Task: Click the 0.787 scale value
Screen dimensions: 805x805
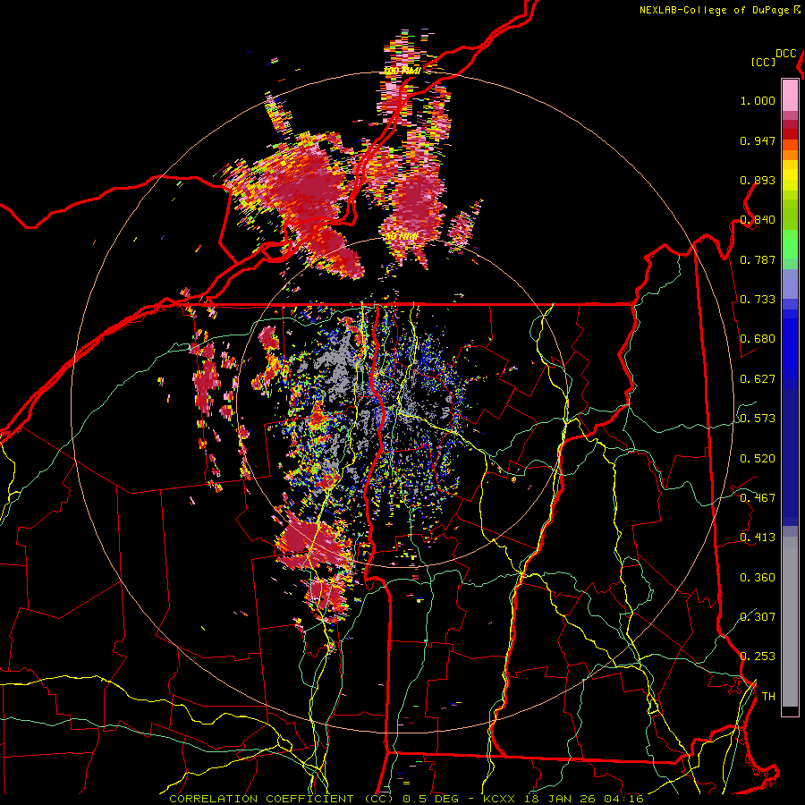Action: click(758, 259)
